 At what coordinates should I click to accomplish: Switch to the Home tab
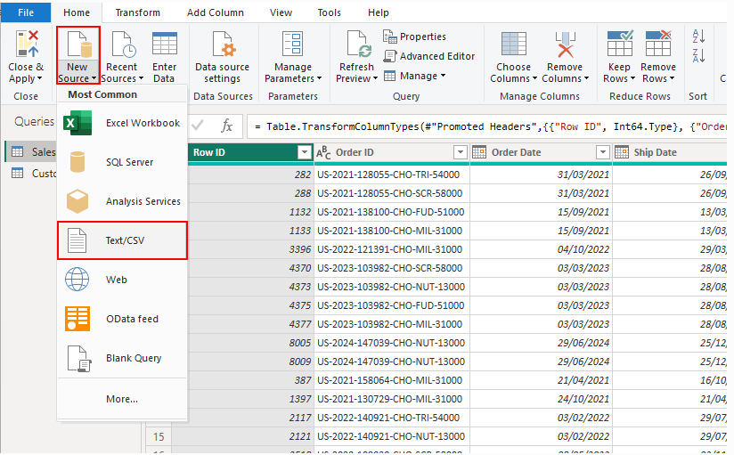pyautogui.click(x=77, y=12)
